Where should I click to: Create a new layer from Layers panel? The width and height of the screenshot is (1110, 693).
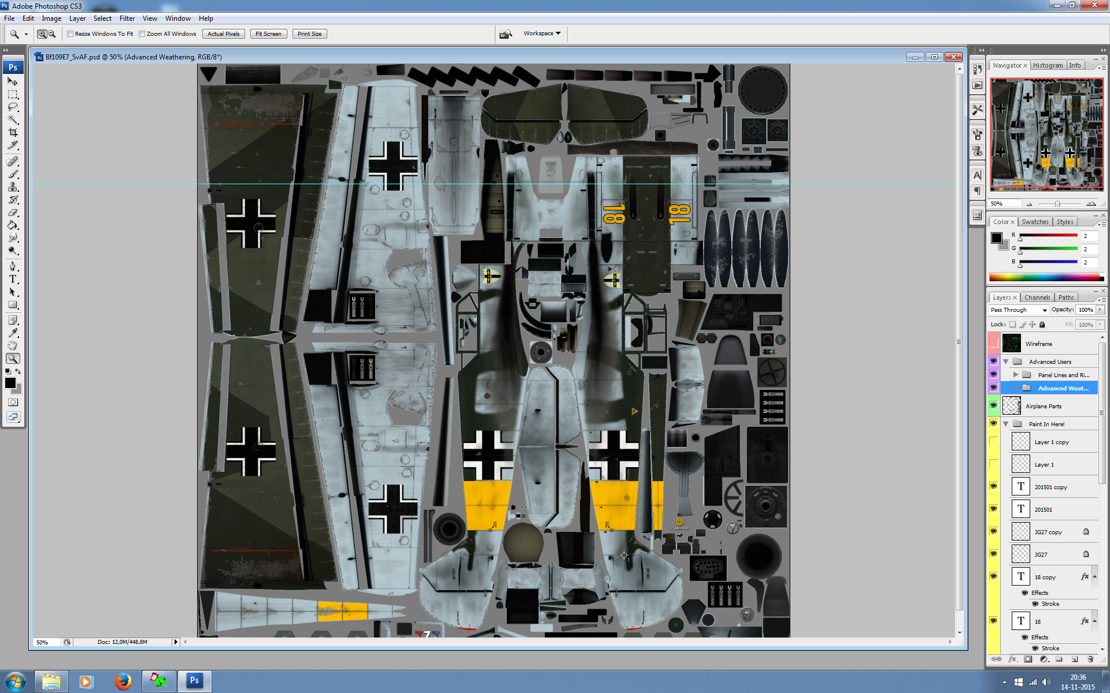coord(1075,659)
